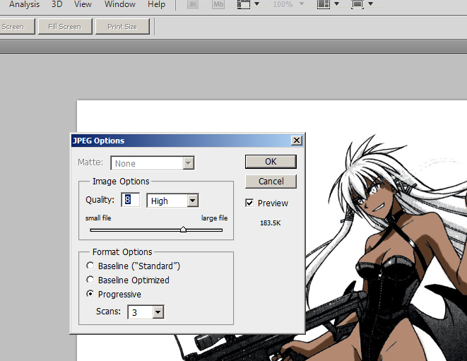
Task: Launch Mini Bridge via the Mb icon
Action: (218, 4)
